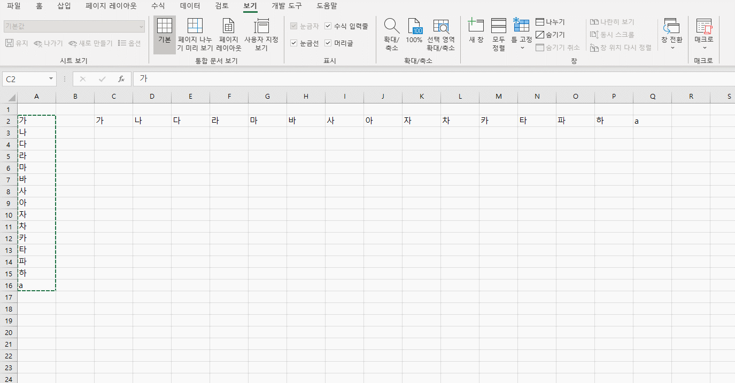Select column C header
Screen dimensions: 735x383
click(113, 97)
